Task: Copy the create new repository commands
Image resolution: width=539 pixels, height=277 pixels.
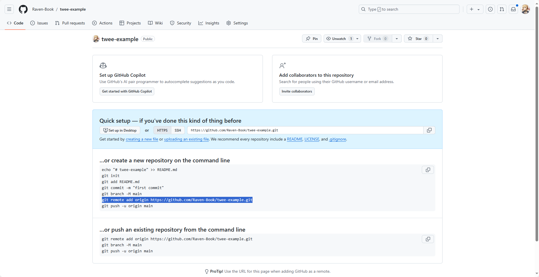Action: pyautogui.click(x=428, y=170)
